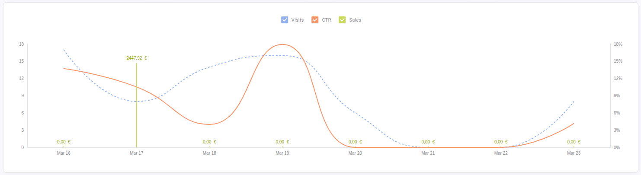The width and height of the screenshot is (641, 175).
Task: Click the Visits legend label
Action: [x=298, y=20]
